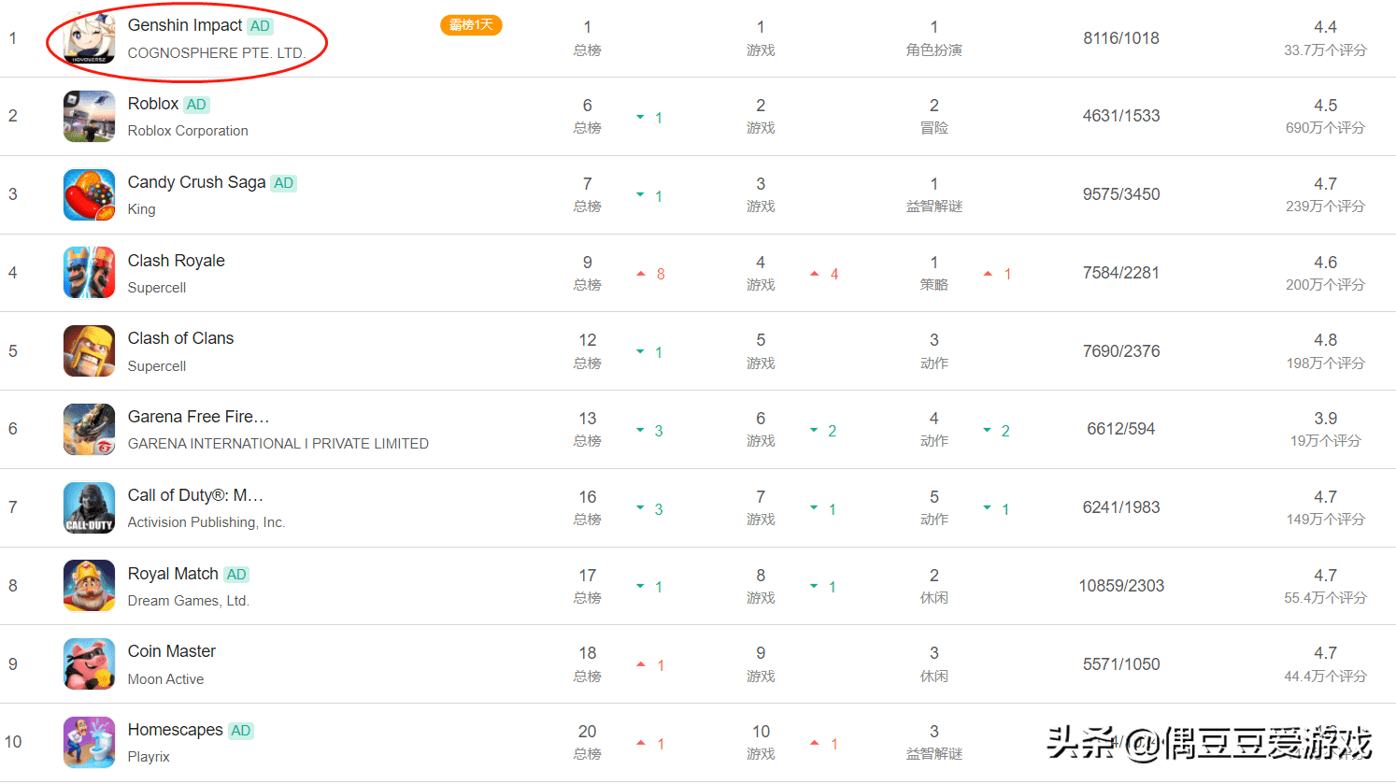This screenshot has width=1396, height=784.
Task: Click the rating text 33.7万个评分
Action: point(1325,50)
